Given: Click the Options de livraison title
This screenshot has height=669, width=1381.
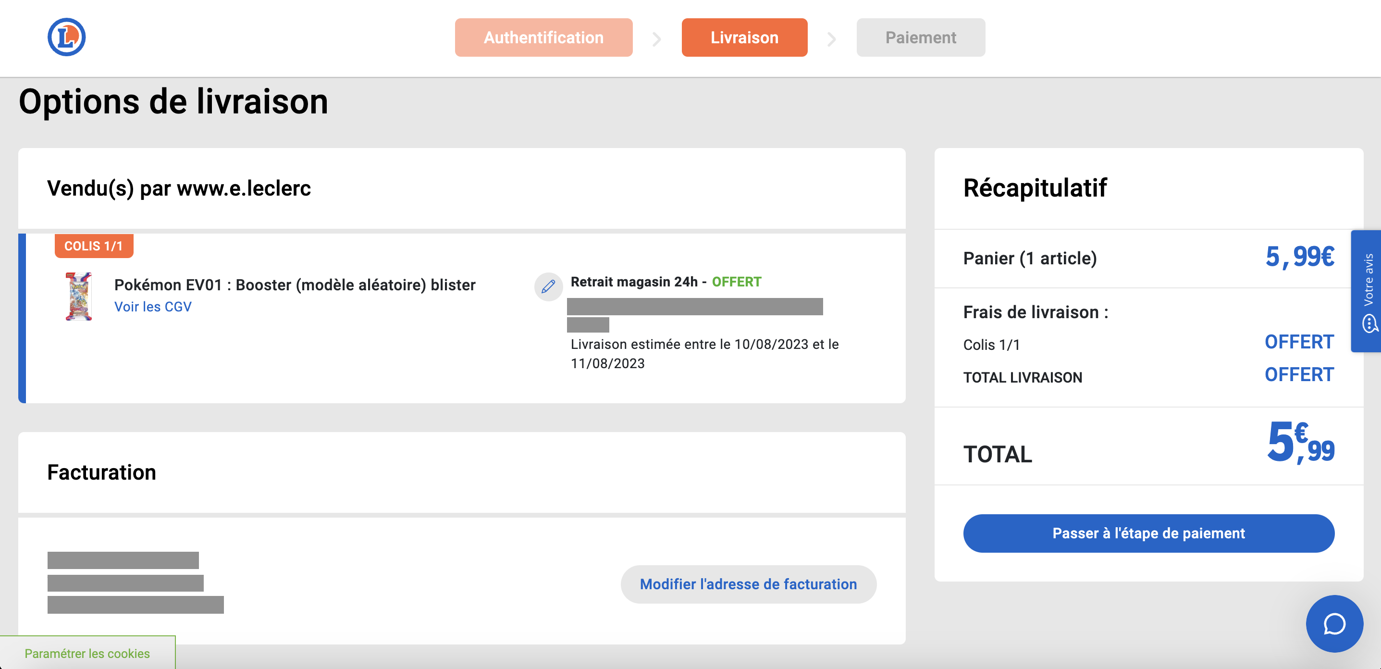Looking at the screenshot, I should pos(173,101).
